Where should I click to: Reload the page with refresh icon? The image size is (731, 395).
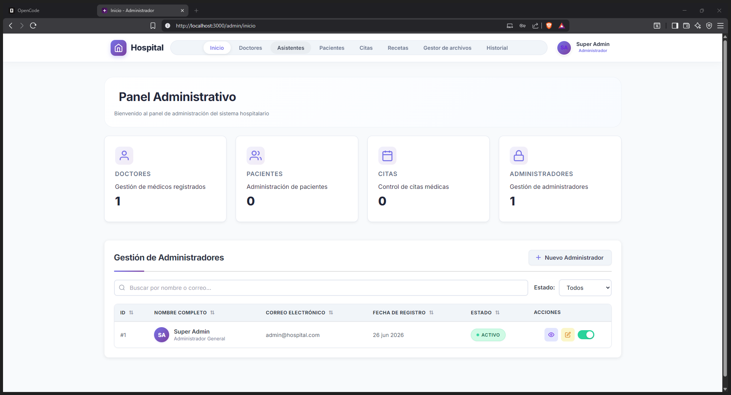click(x=33, y=26)
